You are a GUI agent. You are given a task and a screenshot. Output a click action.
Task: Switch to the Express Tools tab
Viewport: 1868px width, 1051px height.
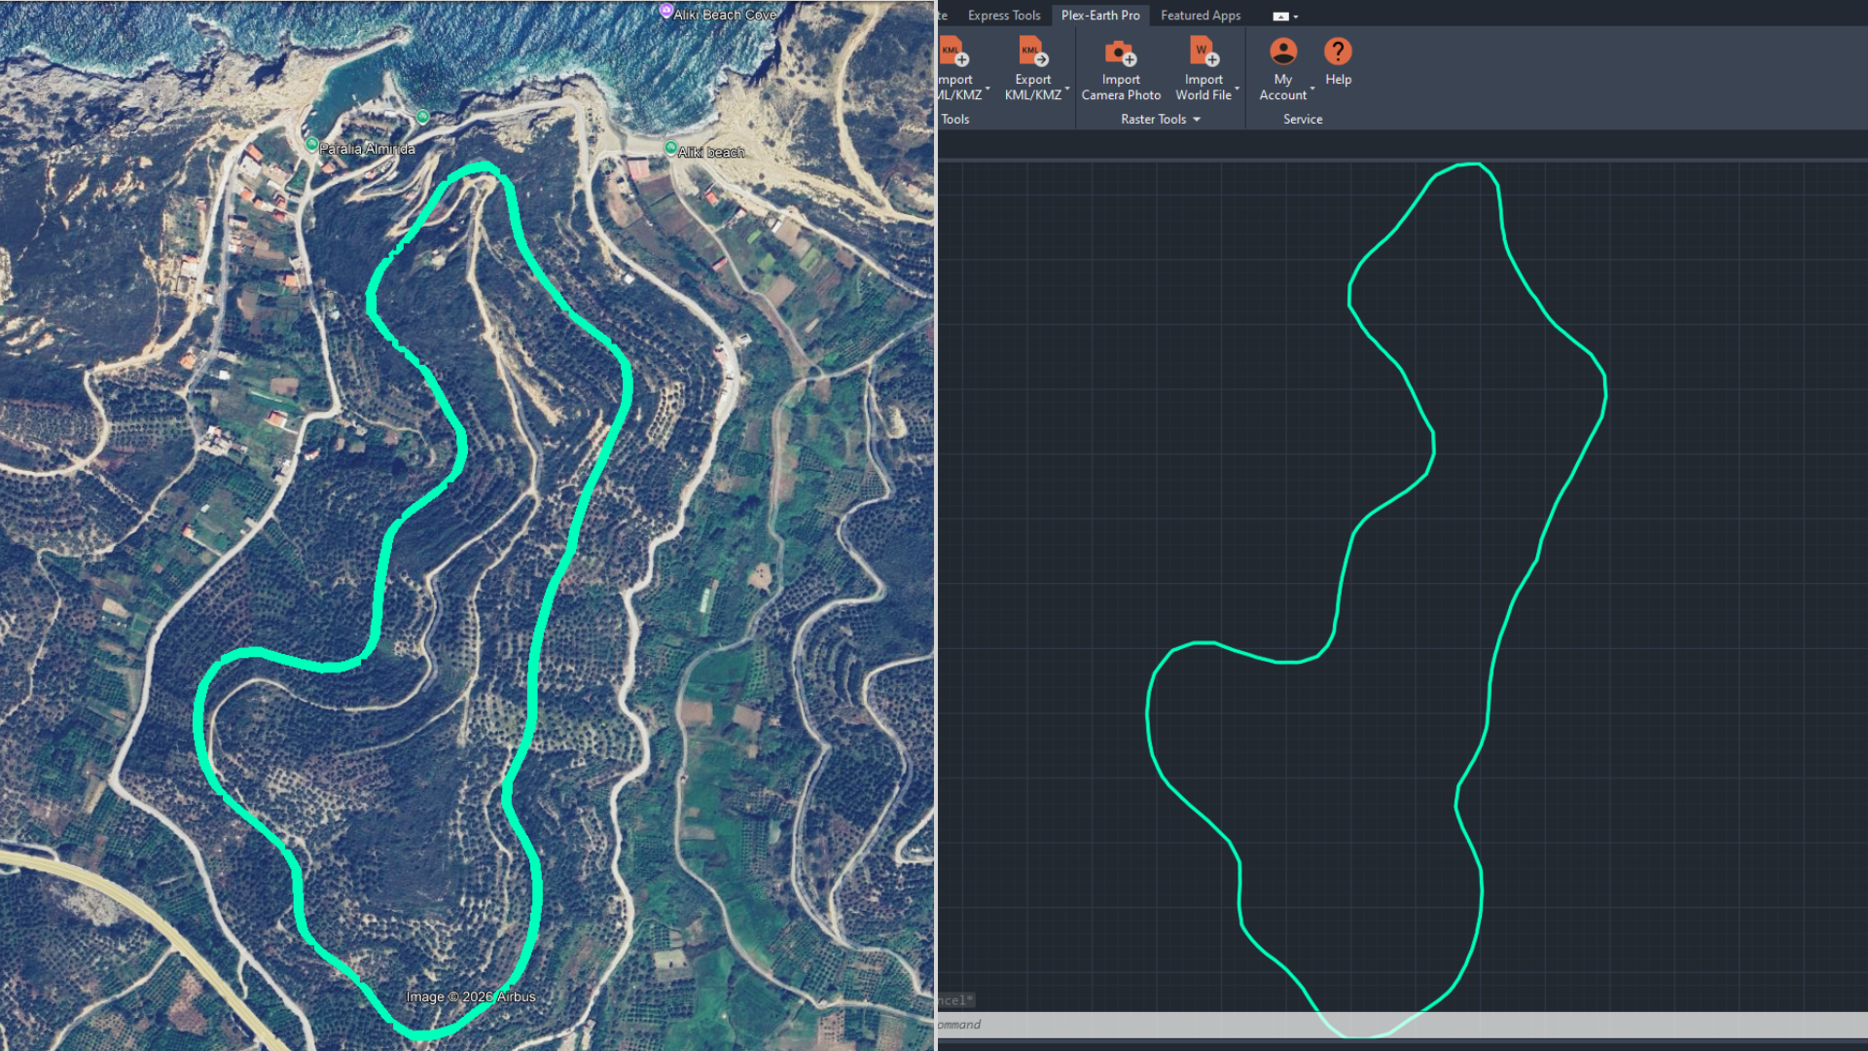click(1004, 16)
